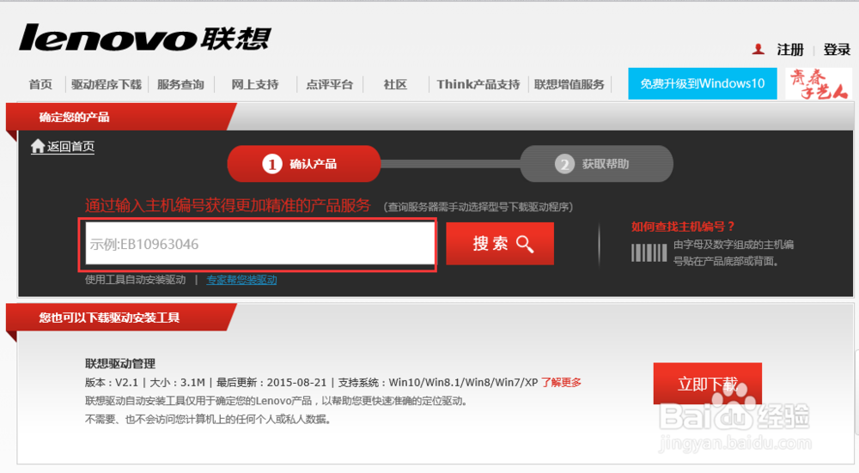Open the 首页 menu item
859x473 pixels.
pyautogui.click(x=40, y=84)
